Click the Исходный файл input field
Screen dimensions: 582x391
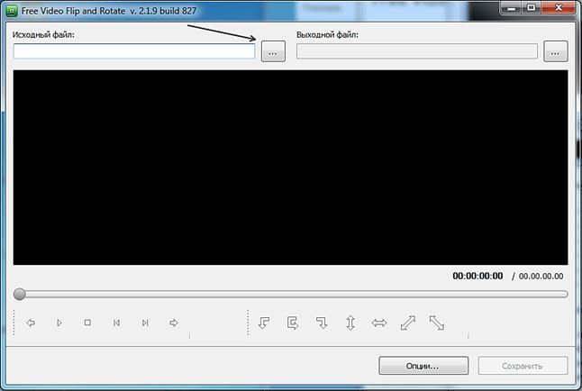[x=134, y=51]
